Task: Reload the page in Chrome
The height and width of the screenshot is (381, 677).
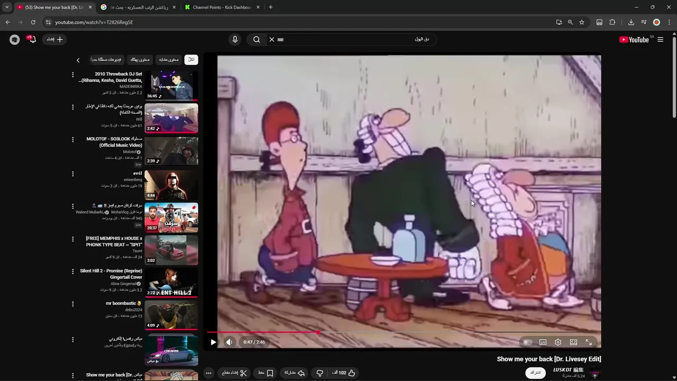Action: pyautogui.click(x=33, y=22)
